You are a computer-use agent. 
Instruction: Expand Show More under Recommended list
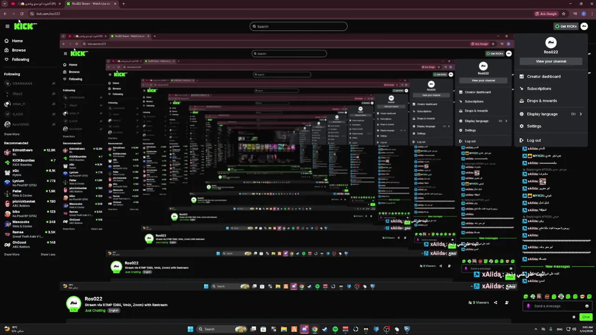click(12, 255)
